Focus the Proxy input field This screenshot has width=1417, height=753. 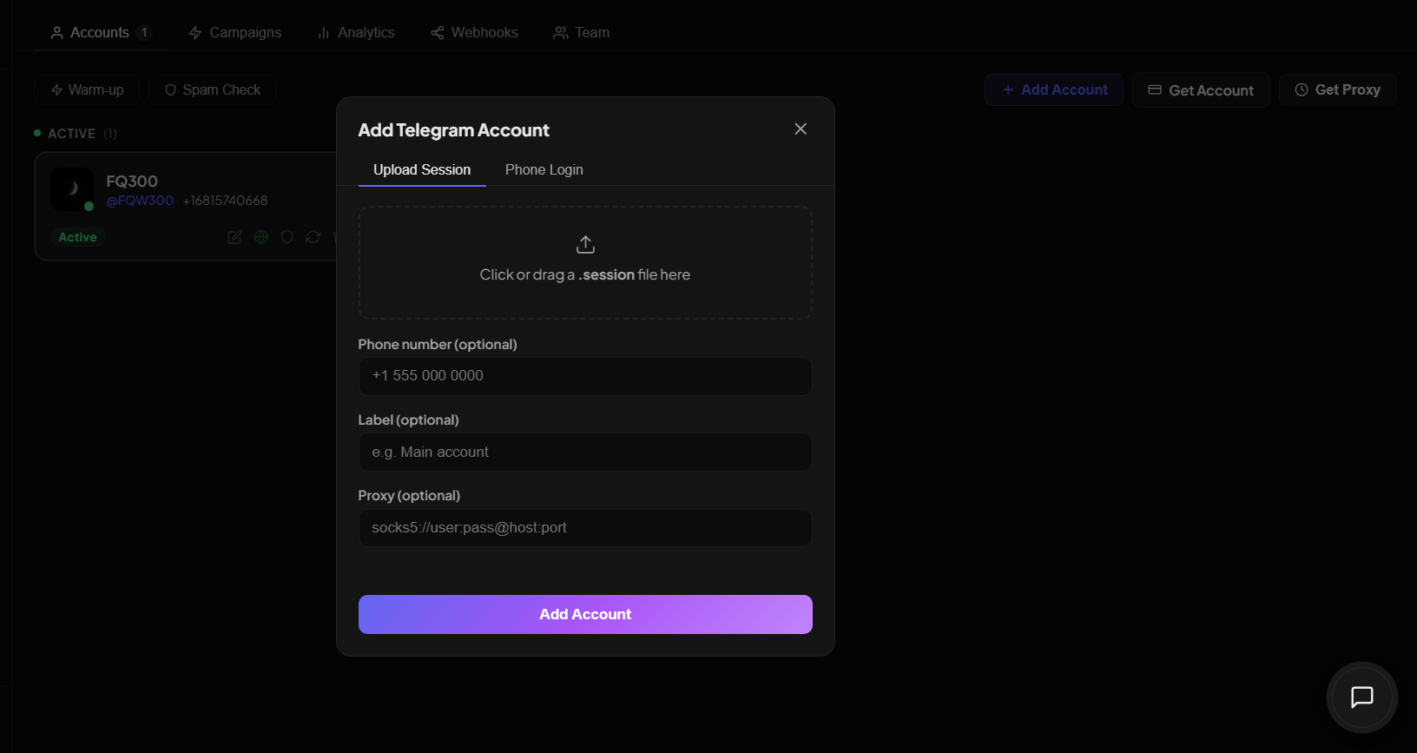(585, 527)
